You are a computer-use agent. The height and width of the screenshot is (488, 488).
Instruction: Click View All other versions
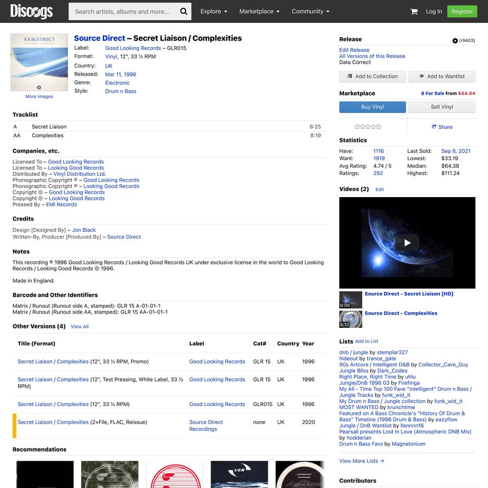click(x=80, y=326)
